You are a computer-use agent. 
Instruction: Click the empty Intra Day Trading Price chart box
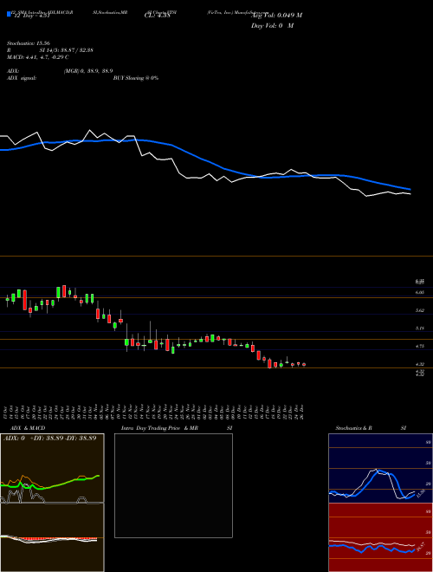click(x=173, y=485)
